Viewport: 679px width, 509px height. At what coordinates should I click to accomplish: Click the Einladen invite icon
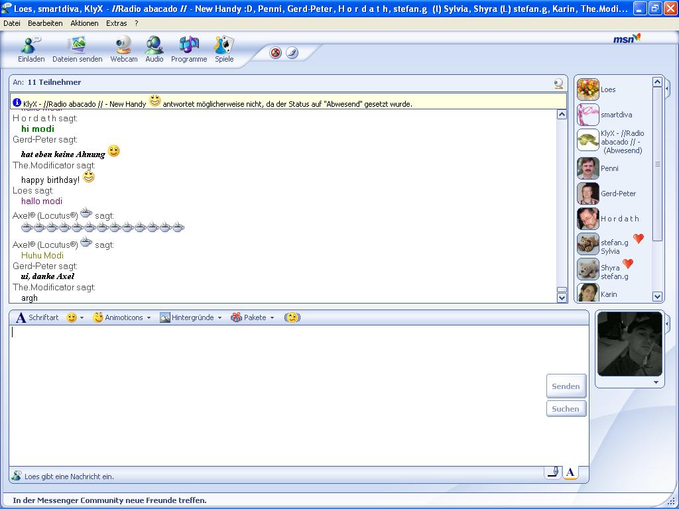click(31, 48)
